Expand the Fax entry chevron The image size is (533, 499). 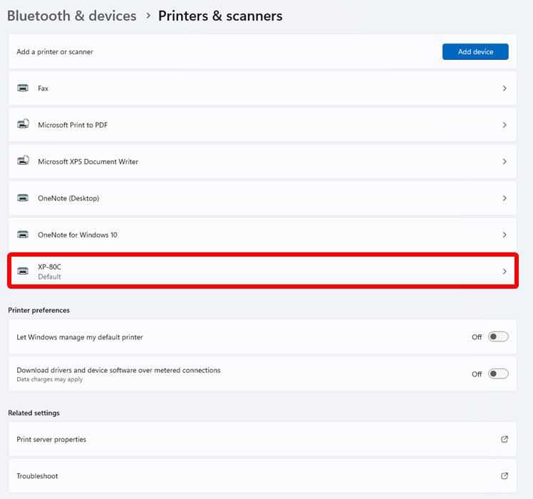coord(504,88)
